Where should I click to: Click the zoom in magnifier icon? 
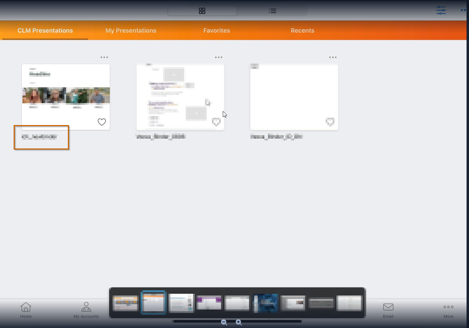(239, 322)
